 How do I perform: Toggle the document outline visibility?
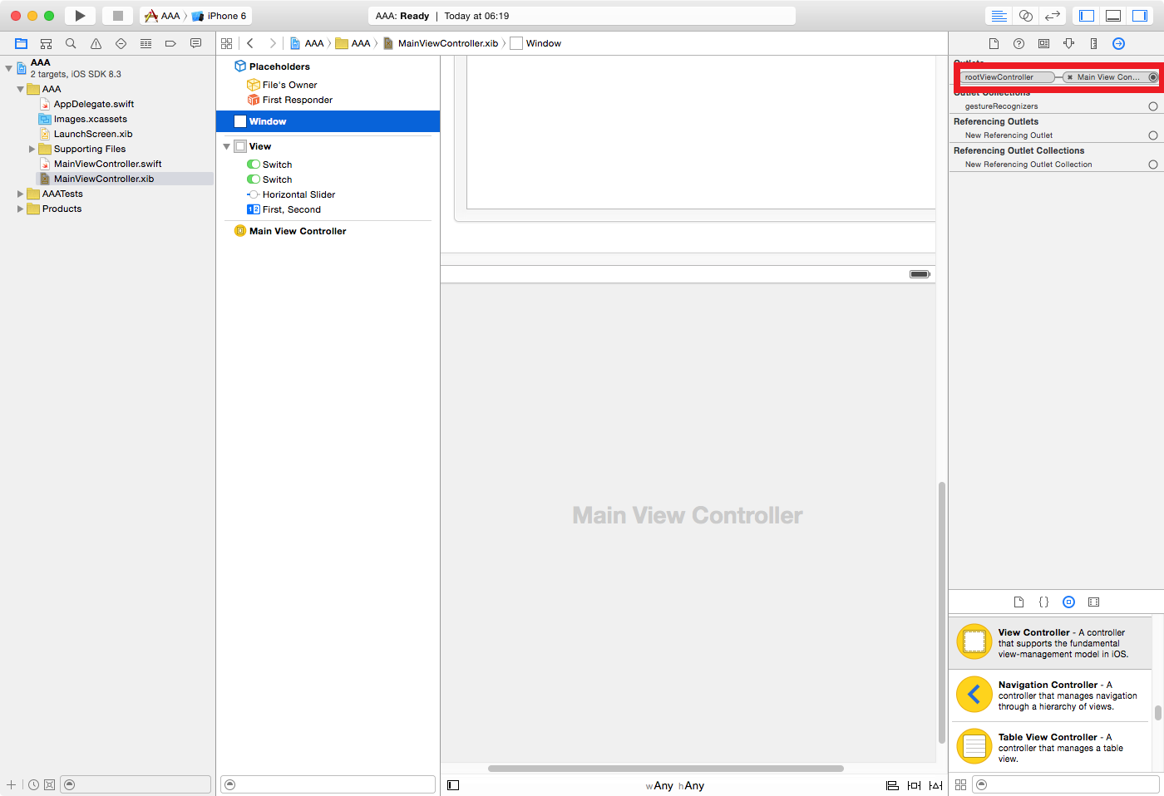(453, 785)
